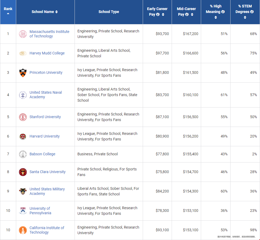Image resolution: width=260 pixels, height=240 pixels.
Task: Click the MIT school logo icon
Action: [x=23, y=34]
